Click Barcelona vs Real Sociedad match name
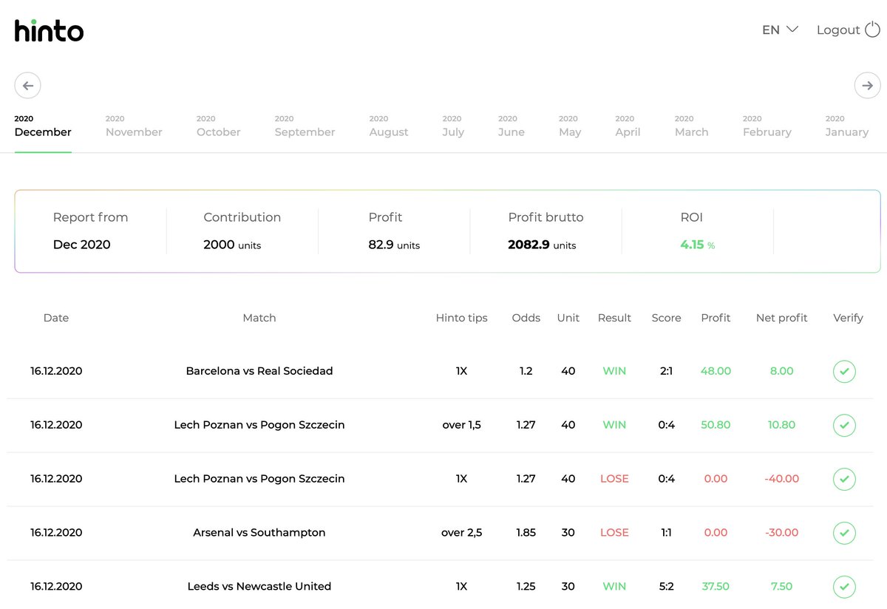Screen dimensions: 887x609 click(x=259, y=371)
